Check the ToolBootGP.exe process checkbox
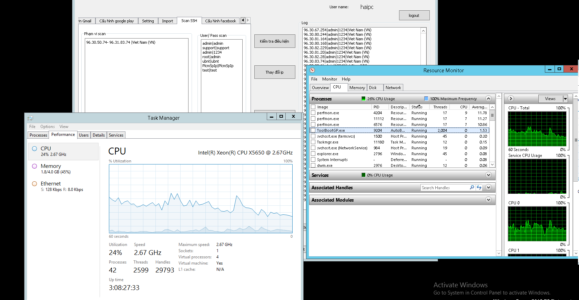This screenshot has width=579, height=300. point(313,130)
